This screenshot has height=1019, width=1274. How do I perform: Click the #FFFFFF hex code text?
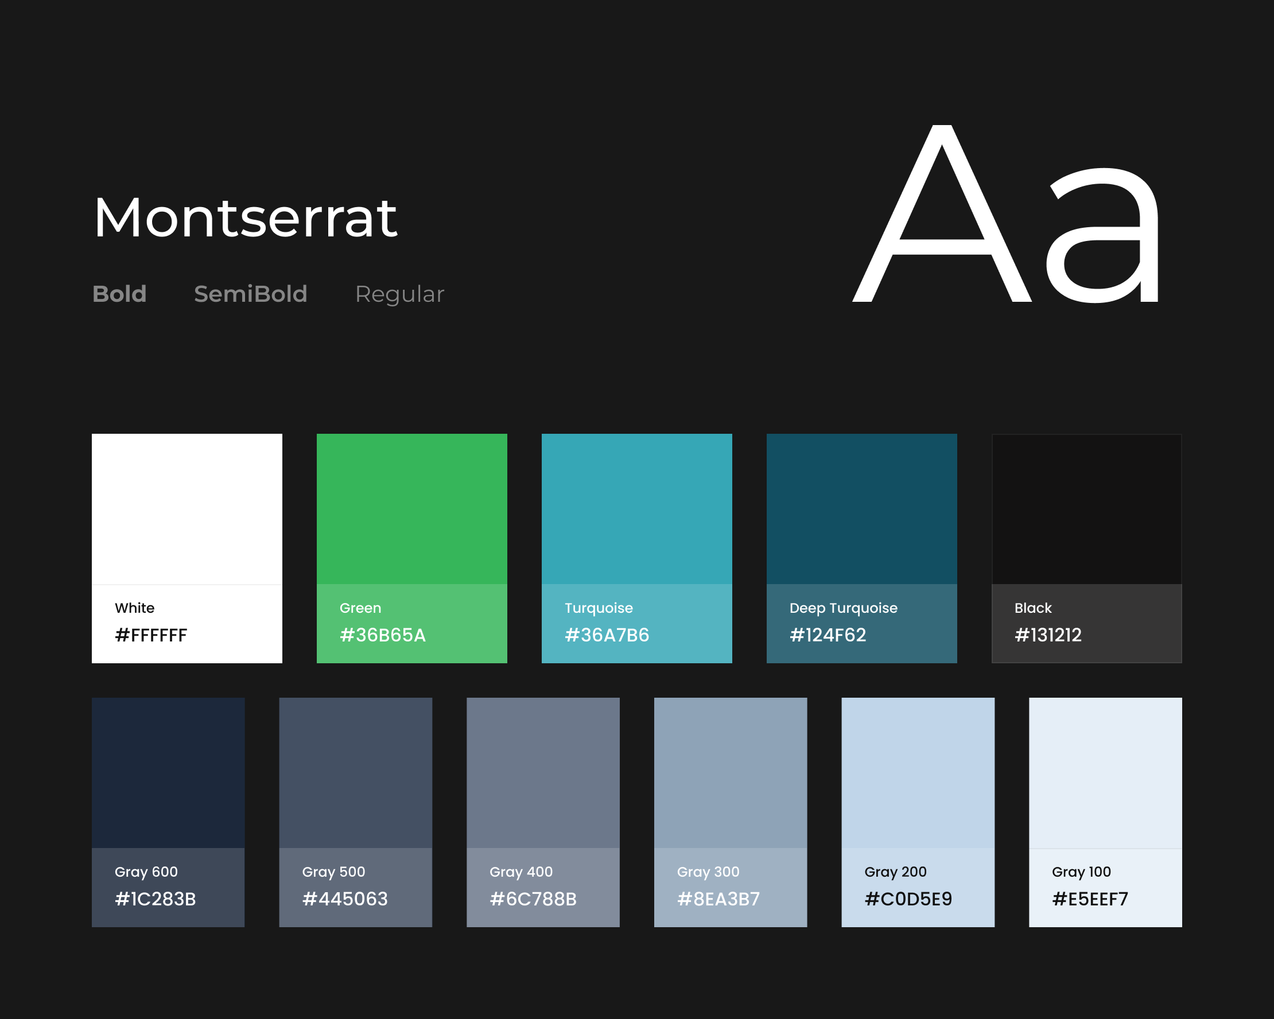pyautogui.click(x=151, y=635)
